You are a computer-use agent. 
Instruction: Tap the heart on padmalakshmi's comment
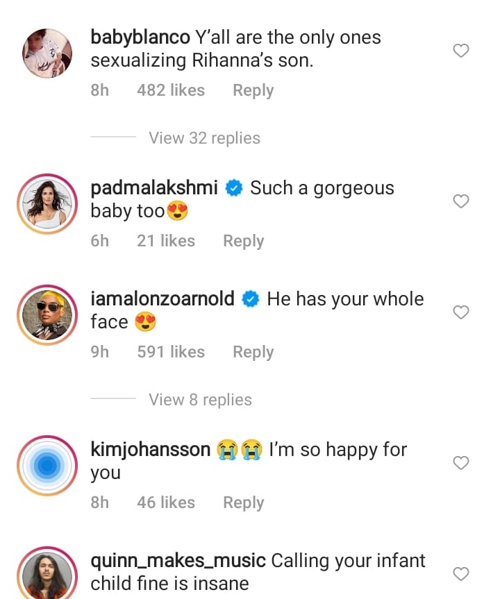(x=461, y=201)
